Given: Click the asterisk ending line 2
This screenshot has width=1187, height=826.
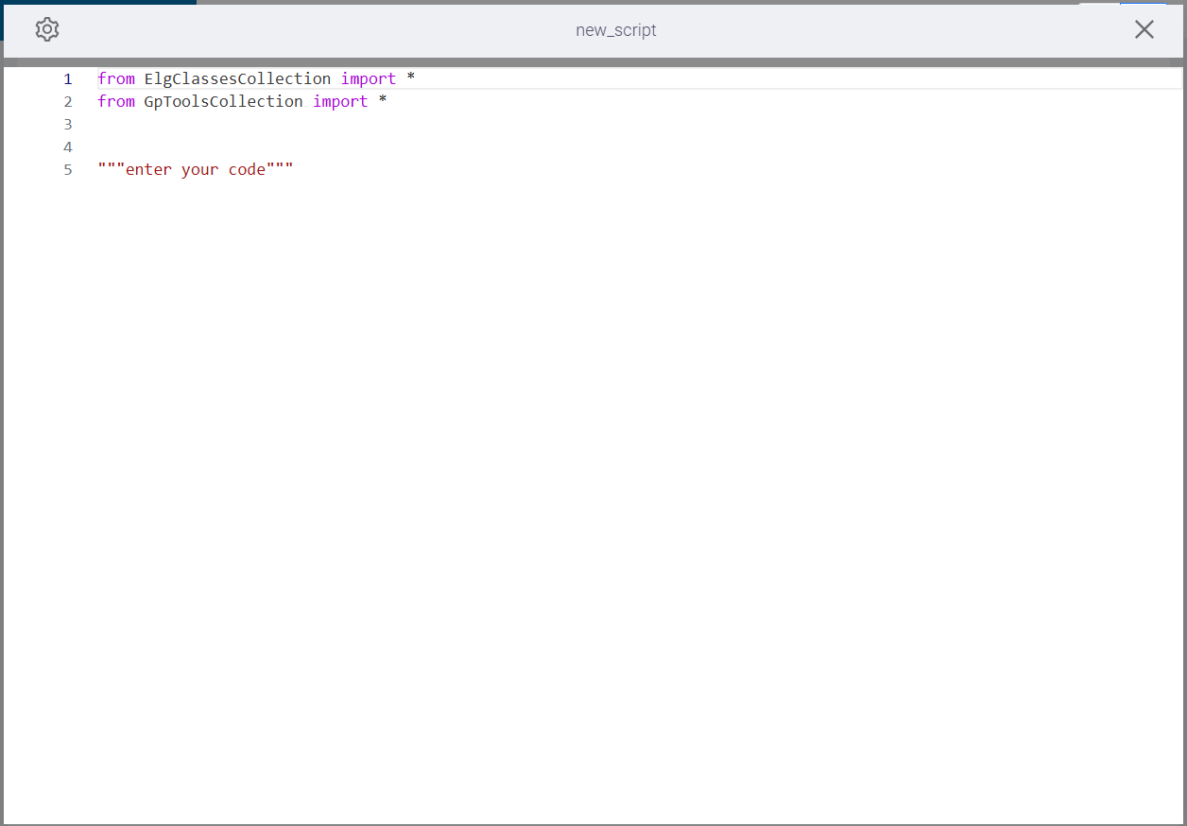Looking at the screenshot, I should pyautogui.click(x=383, y=102).
